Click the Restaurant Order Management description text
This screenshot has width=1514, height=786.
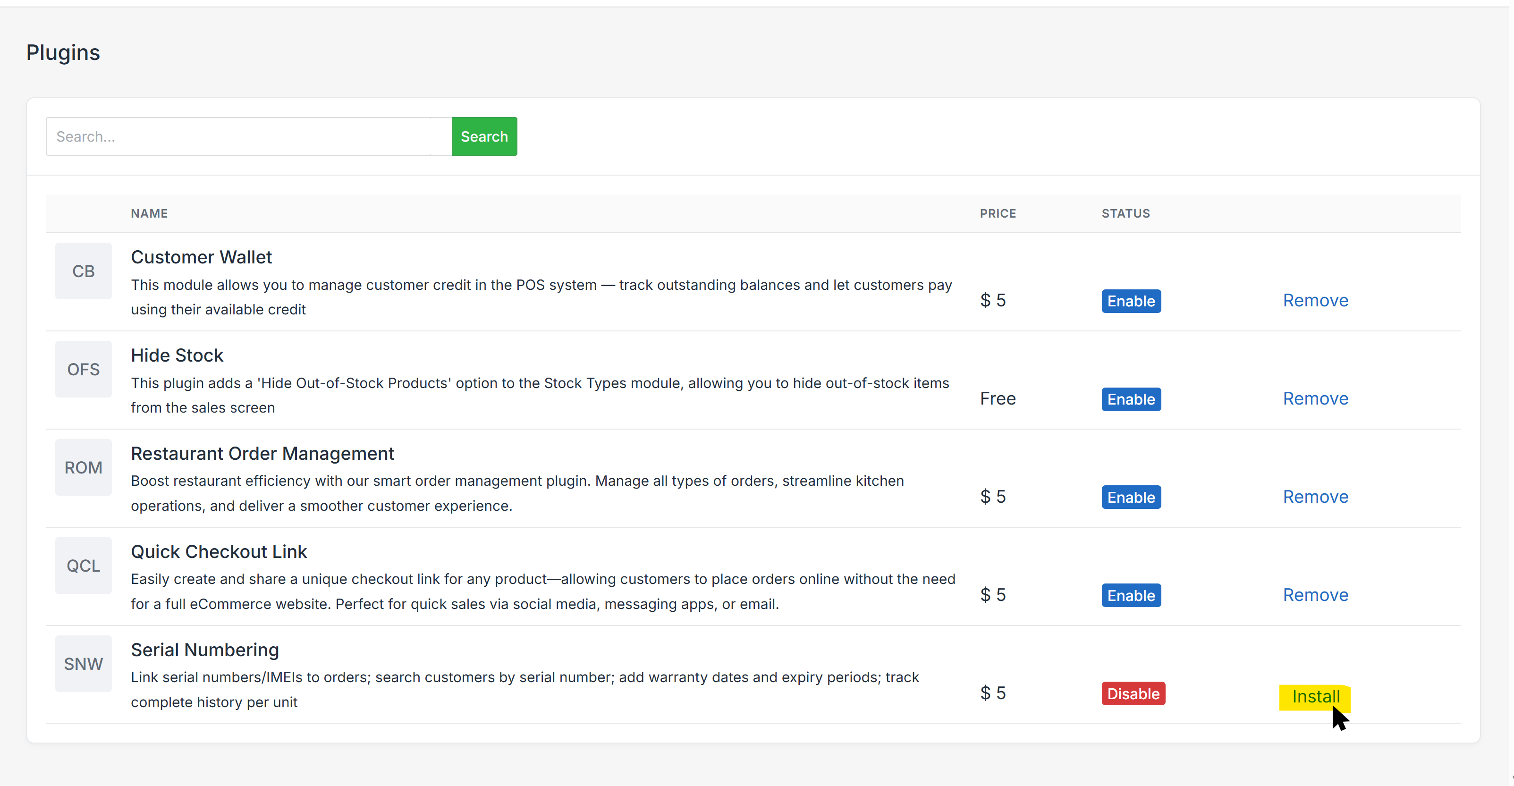click(517, 493)
